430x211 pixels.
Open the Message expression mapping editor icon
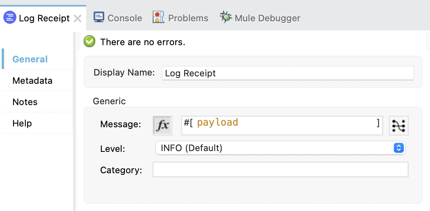coord(399,125)
